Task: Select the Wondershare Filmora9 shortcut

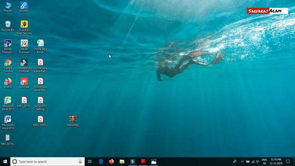Action: [x=24, y=65]
